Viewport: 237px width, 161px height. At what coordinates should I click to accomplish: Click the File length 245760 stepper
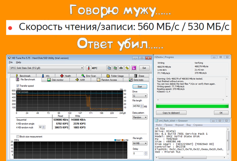point(142,106)
